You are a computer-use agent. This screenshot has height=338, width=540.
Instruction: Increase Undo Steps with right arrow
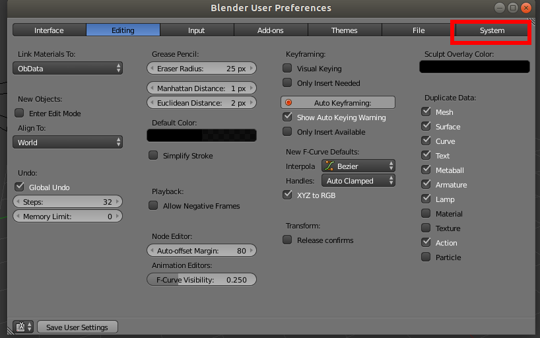click(x=118, y=201)
